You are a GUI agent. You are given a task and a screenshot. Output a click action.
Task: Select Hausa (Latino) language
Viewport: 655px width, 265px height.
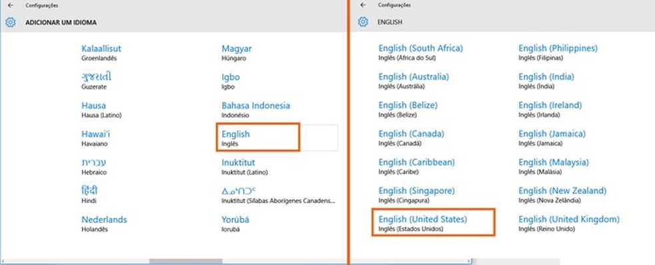[x=101, y=110]
